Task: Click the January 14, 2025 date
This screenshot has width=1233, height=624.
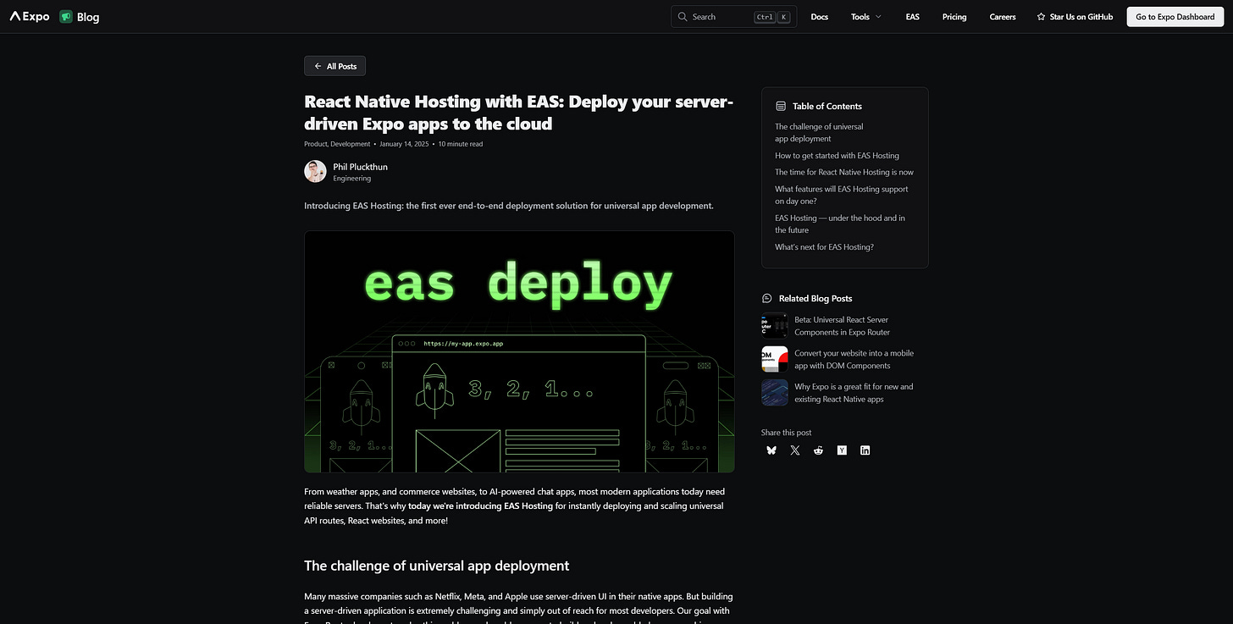Action: [x=404, y=144]
